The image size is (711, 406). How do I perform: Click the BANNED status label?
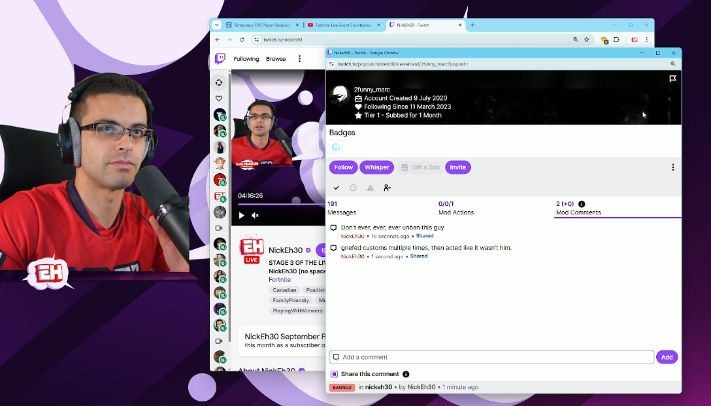[x=342, y=388]
